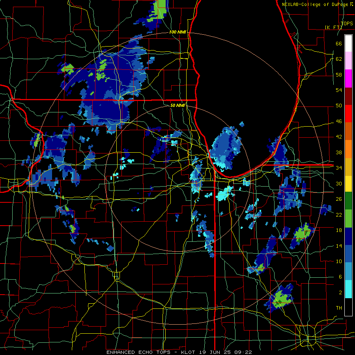Click the '54' legend scale value
The image size is (355, 355).
tap(339, 90)
